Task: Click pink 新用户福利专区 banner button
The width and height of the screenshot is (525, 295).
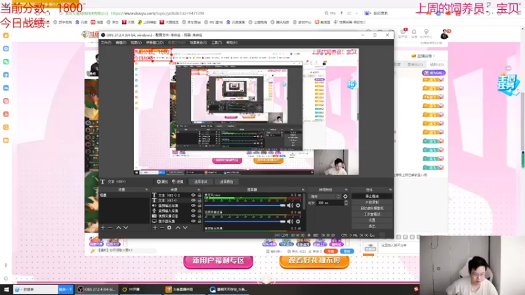Action: [x=219, y=261]
